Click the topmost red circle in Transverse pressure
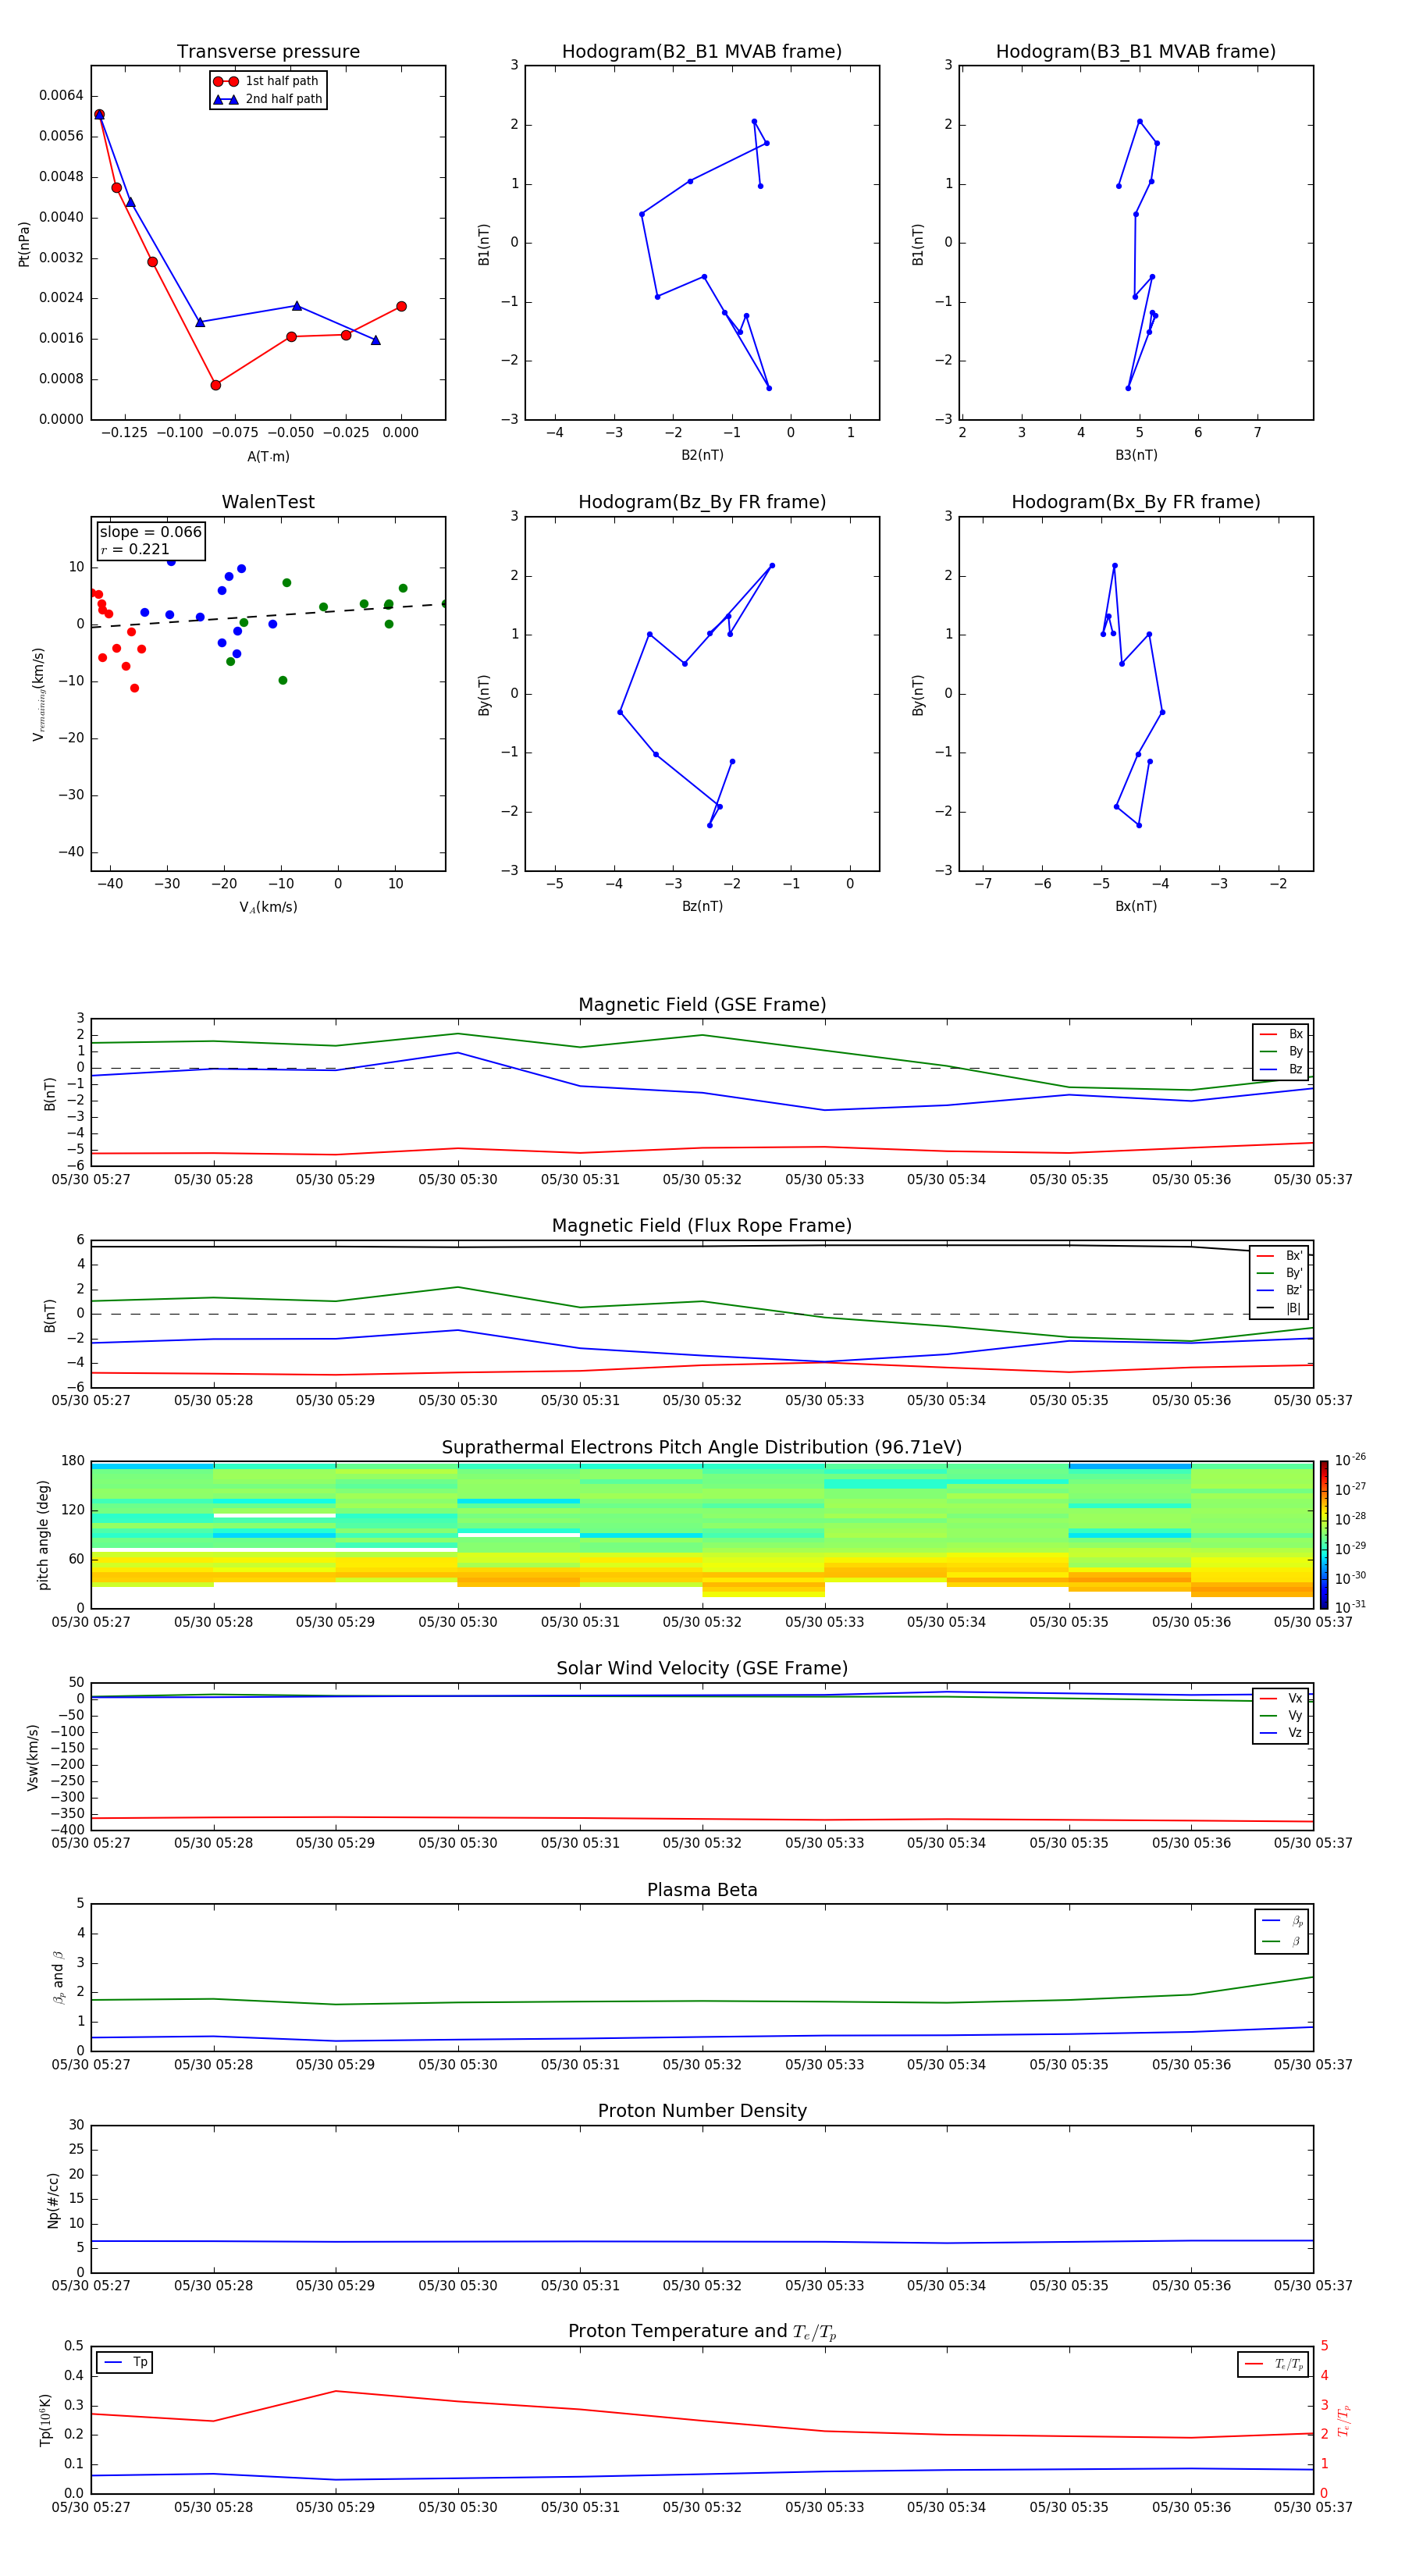The height and width of the screenshot is (2576, 1405). (x=99, y=115)
